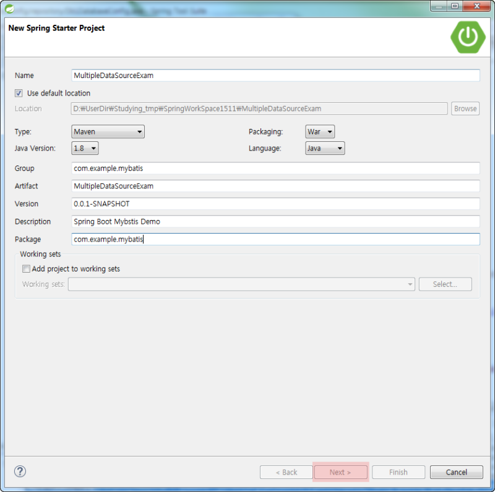Viewport: 495px width, 492px height.
Task: Click in the Description input field
Action: pos(275,221)
